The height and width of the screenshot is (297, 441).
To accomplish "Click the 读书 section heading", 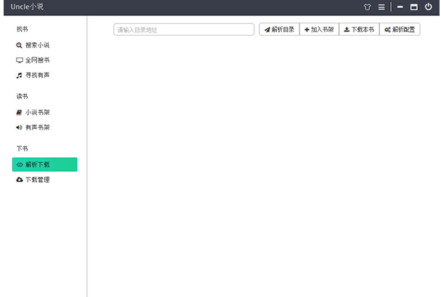I will pos(23,96).
